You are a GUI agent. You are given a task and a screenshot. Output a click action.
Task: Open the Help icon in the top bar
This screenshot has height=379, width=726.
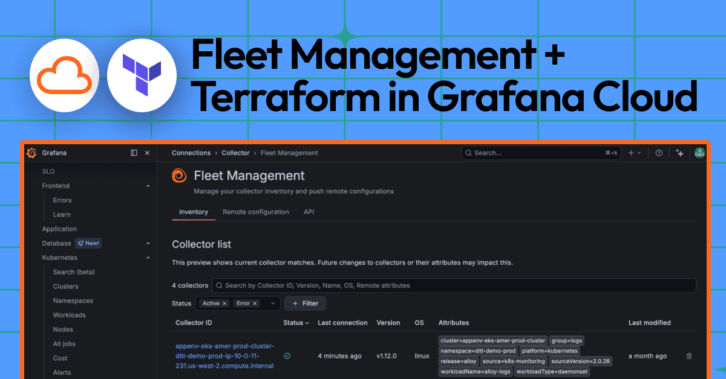pyautogui.click(x=659, y=153)
